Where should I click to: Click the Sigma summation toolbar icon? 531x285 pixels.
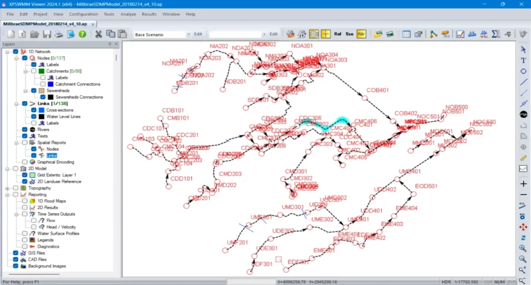click(x=496, y=34)
